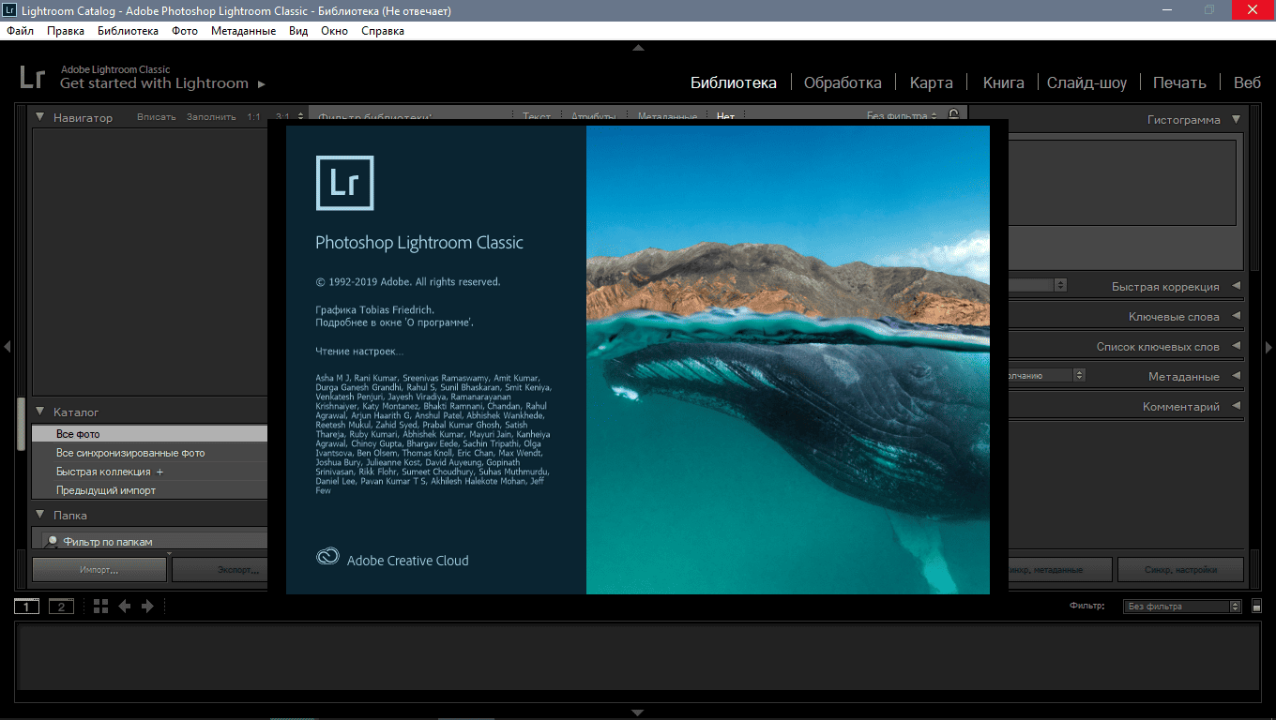Collapse the left panel group arrow
The height and width of the screenshot is (720, 1276).
7,347
